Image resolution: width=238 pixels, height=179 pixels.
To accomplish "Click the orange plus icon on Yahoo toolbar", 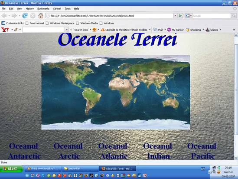I will [x=95, y=30].
